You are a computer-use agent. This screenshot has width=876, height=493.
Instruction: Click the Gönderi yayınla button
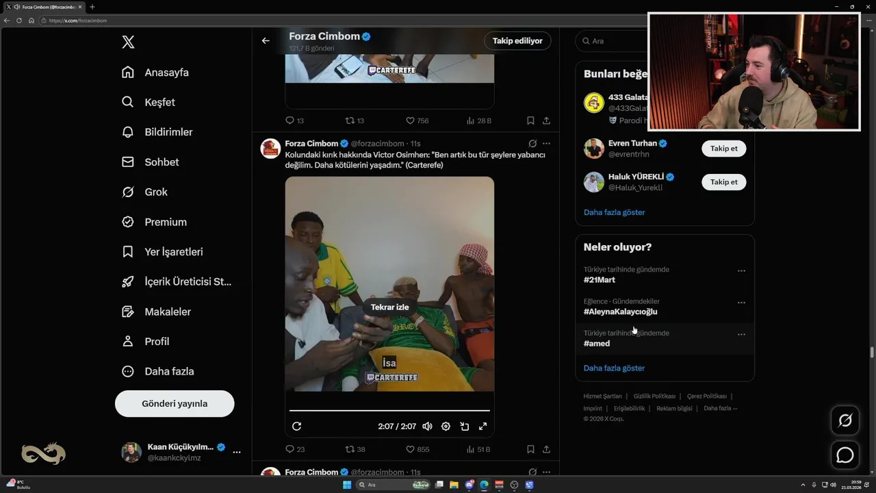(x=175, y=404)
